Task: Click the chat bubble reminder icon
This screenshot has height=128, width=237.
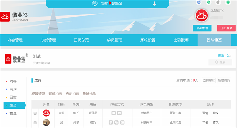Action: click(94, 3)
